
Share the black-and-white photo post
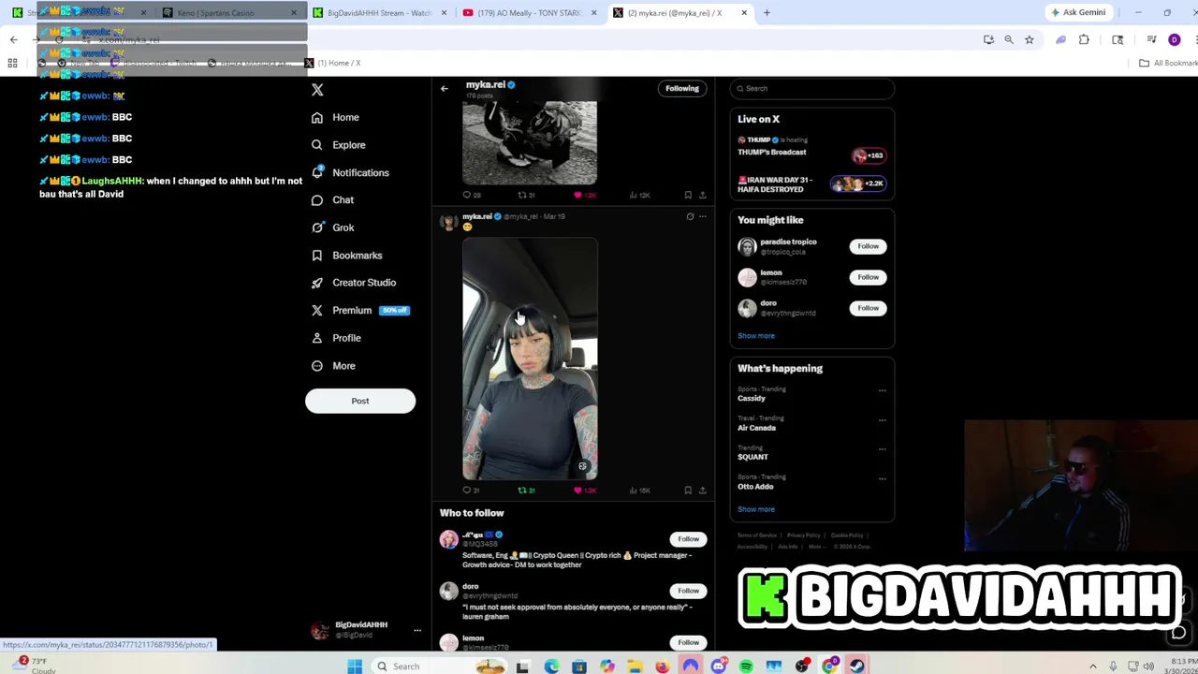(x=703, y=195)
